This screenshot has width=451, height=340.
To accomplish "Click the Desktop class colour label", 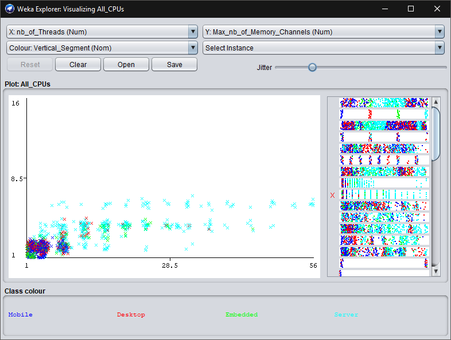I will (x=131, y=314).
